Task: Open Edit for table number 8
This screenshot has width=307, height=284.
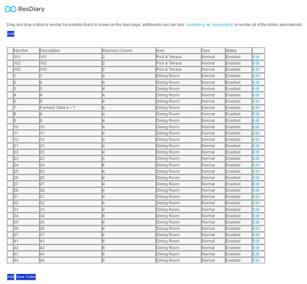Action: (x=256, y=114)
